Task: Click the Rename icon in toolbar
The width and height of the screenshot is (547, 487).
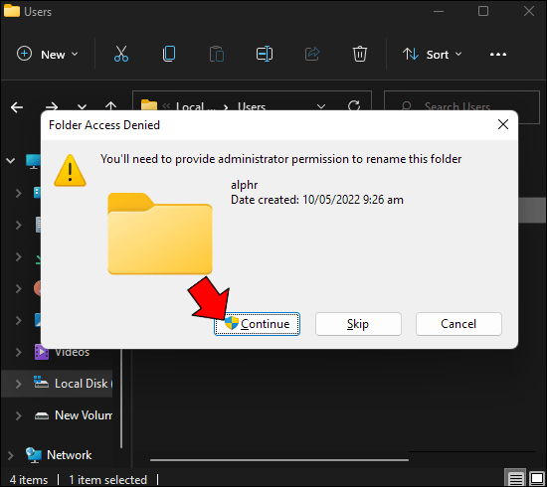Action: tap(265, 54)
